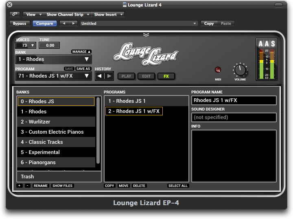
Task: Toggle the Compare button
Action: point(45,24)
